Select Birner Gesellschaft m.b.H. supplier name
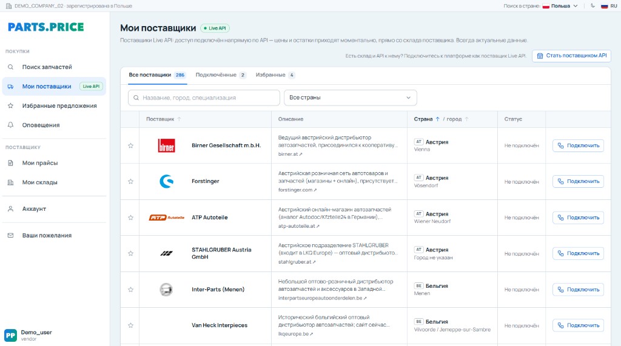Image resolution: width=621 pixels, height=346 pixels. 226,145
